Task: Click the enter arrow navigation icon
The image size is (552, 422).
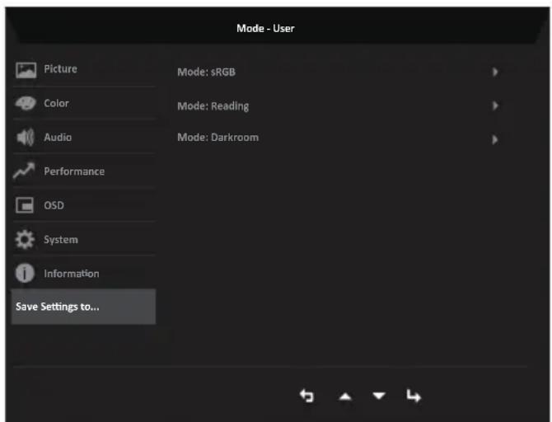Action: (414, 396)
